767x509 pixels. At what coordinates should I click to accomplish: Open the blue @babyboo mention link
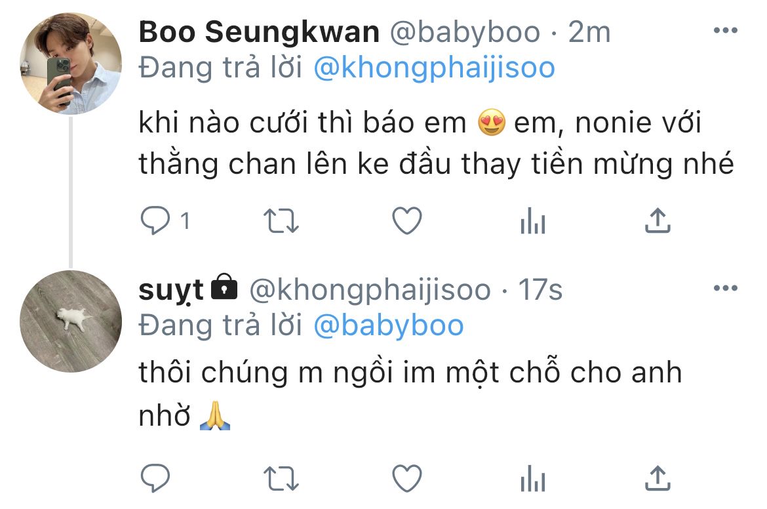(x=388, y=325)
